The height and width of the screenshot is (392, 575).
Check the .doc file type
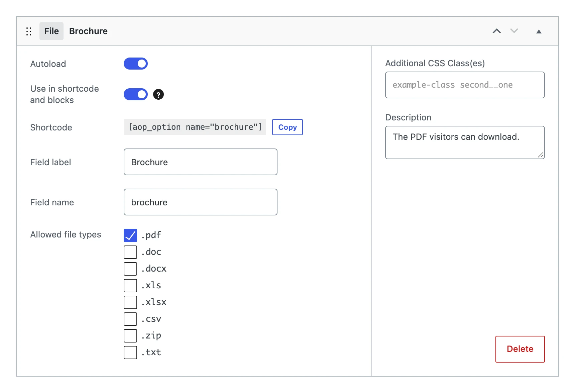click(x=130, y=252)
